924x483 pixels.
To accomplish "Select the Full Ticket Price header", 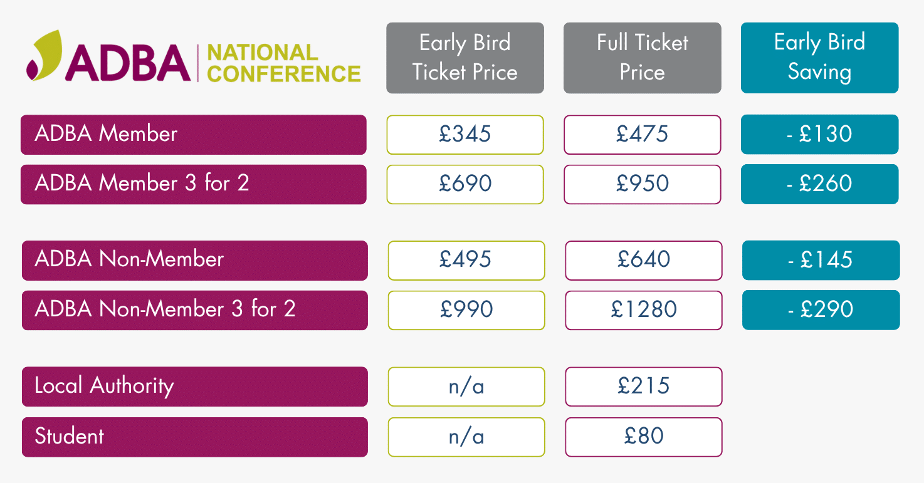I will click(x=642, y=58).
